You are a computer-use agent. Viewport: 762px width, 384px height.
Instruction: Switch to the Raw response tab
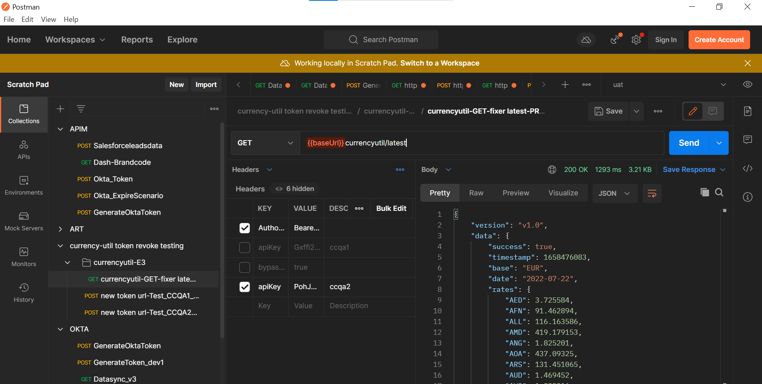pos(476,193)
